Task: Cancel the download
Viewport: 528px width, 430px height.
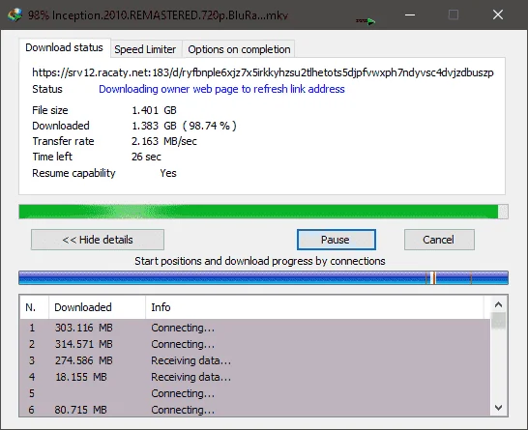Action: 439,240
